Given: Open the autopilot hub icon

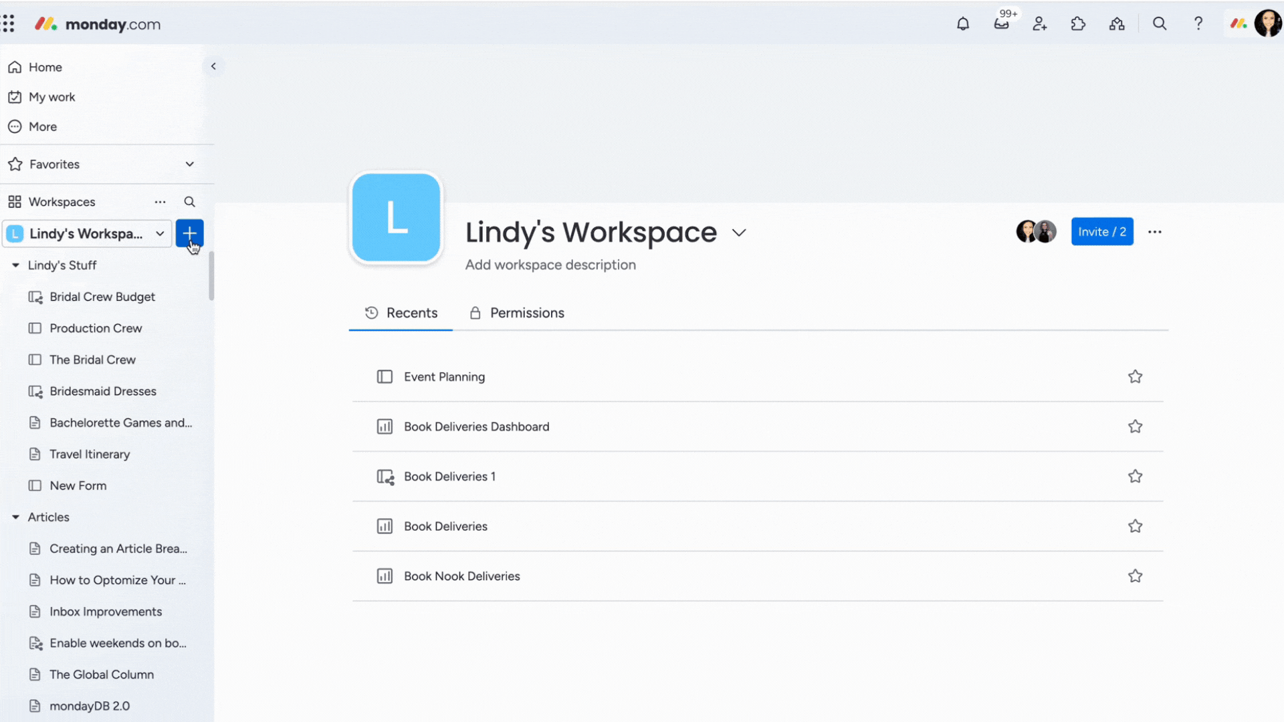Looking at the screenshot, I should [1117, 24].
